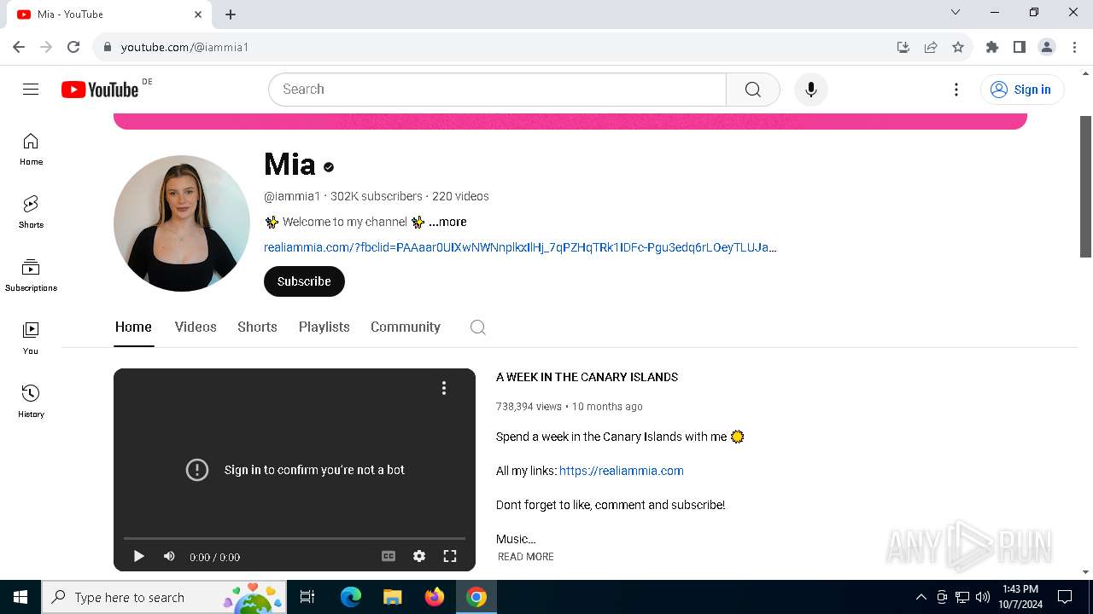This screenshot has width=1093, height=614.
Task: Switch to the Videos tab
Action: [196, 327]
